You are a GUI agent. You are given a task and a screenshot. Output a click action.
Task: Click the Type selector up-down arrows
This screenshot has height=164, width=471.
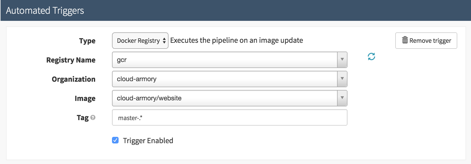pyautogui.click(x=164, y=41)
